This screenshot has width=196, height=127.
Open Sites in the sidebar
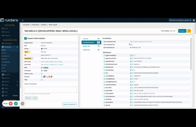tap(5, 92)
